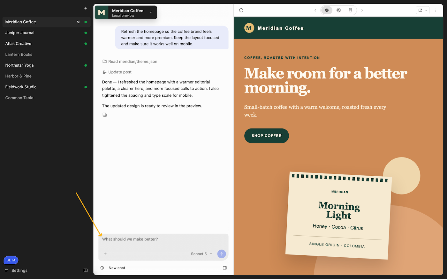
Task: Open the WordPress admin view icon
Action: click(339, 10)
